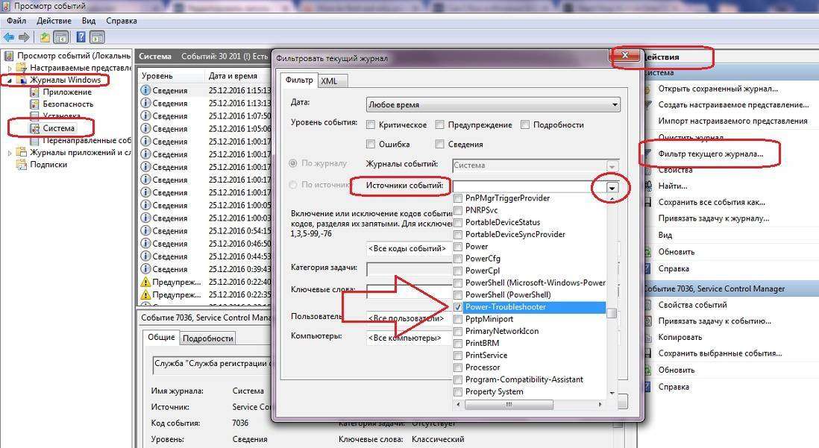This screenshot has height=448, width=819.
Task: Toggle the Источники событий dropdown arrow
Action: pos(612,188)
